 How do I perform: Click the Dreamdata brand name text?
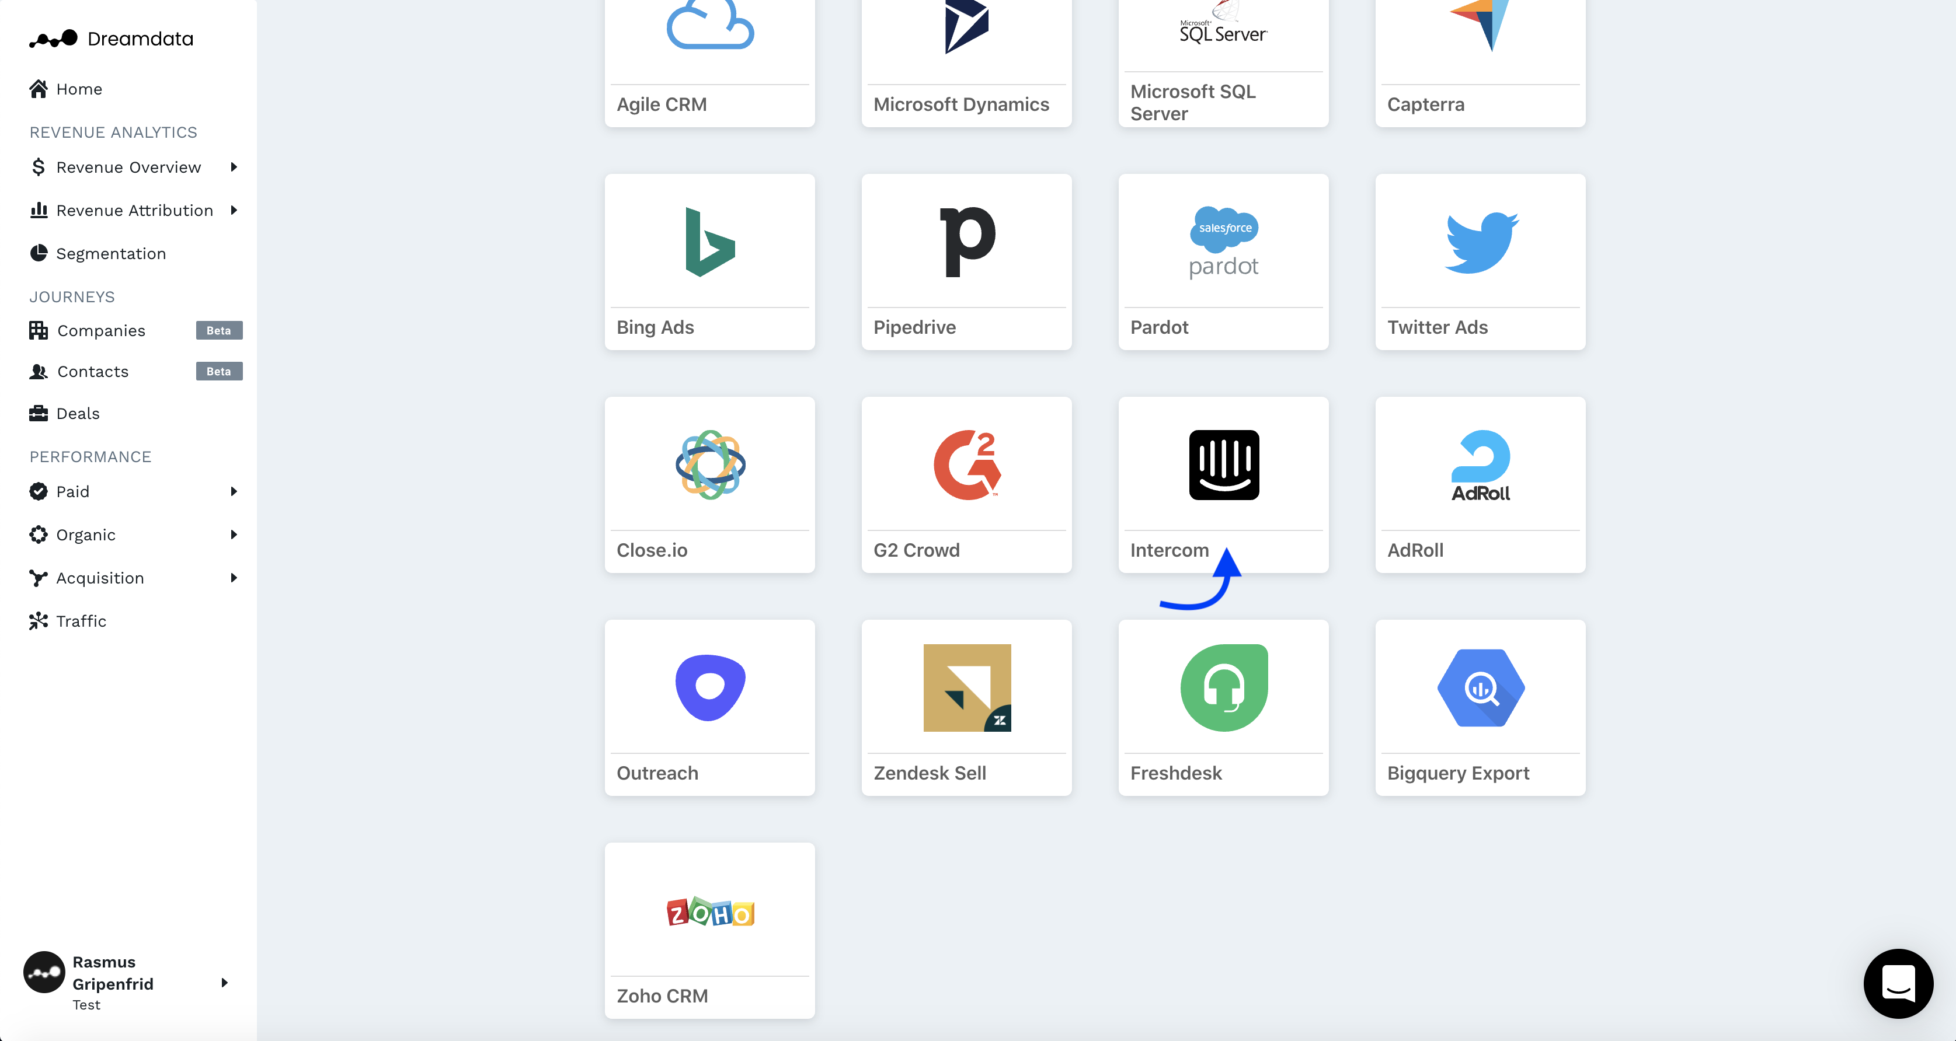(141, 39)
